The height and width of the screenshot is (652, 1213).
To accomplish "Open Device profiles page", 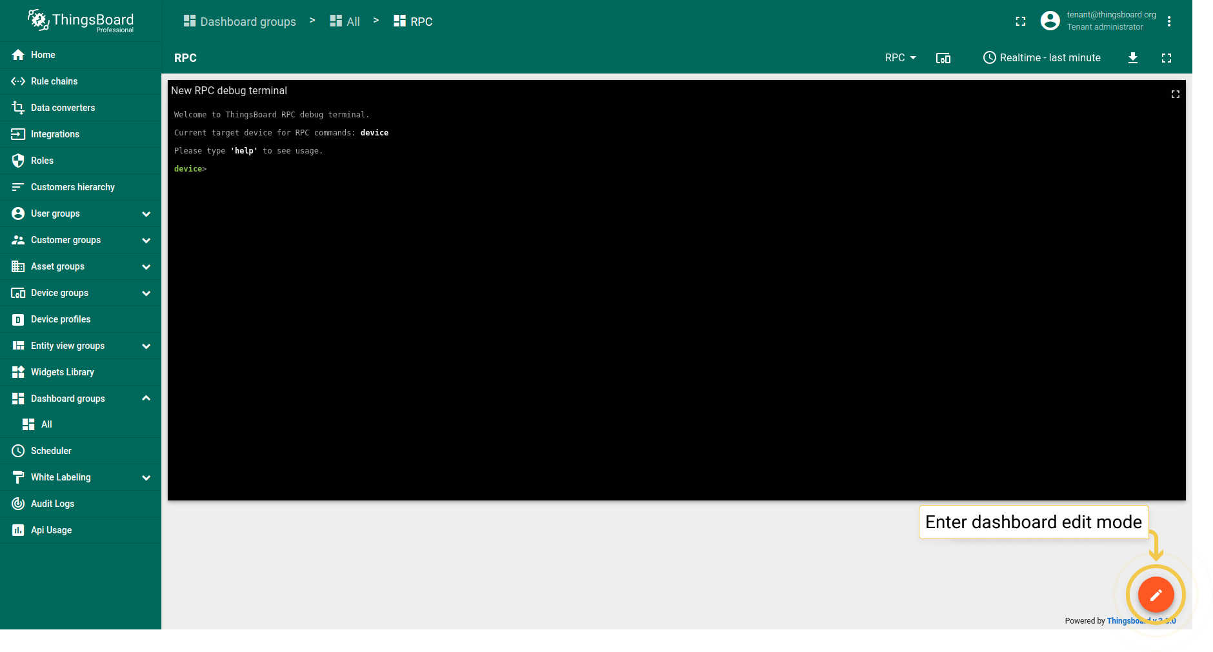I will click(x=81, y=319).
